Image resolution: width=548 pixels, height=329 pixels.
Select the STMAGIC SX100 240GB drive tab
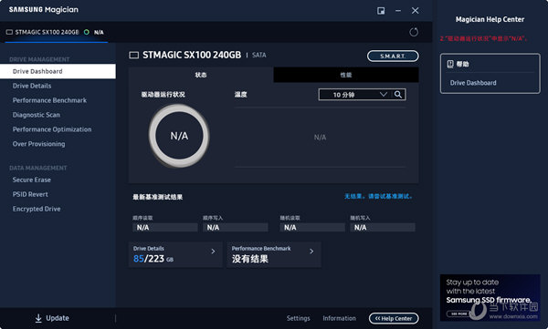[57, 32]
